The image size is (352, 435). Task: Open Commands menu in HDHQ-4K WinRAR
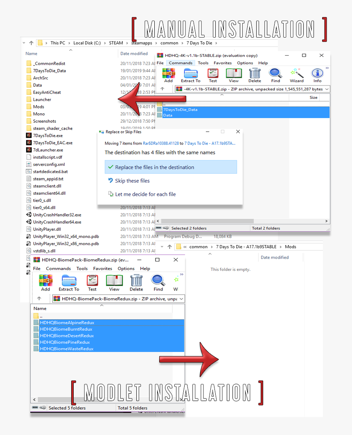coord(181,63)
